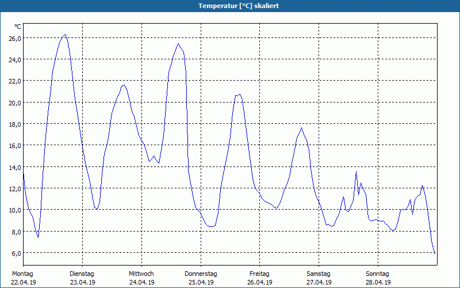Click the Freitag day label
The height and width of the screenshot is (288, 460).
259,274
